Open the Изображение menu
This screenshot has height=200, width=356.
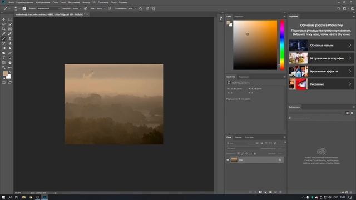pos(43,2)
